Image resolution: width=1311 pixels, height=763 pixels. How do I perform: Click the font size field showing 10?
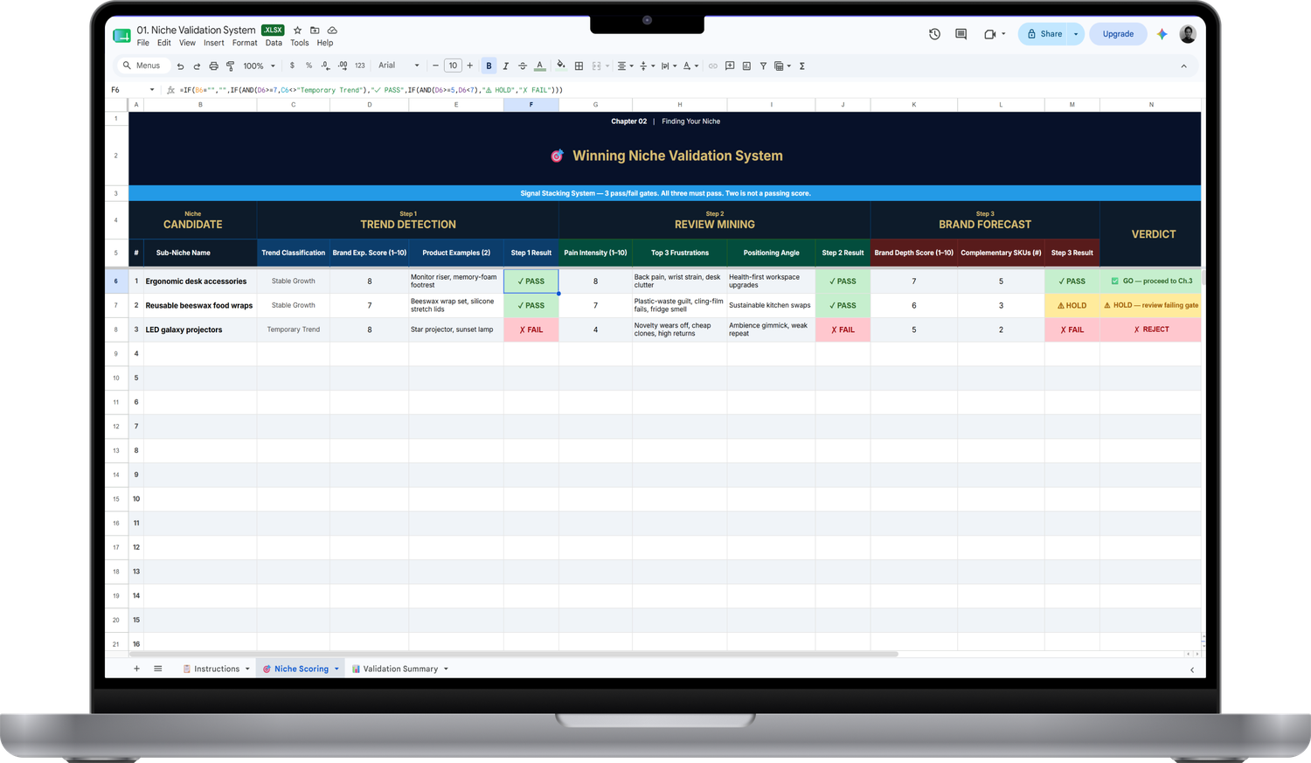(453, 66)
